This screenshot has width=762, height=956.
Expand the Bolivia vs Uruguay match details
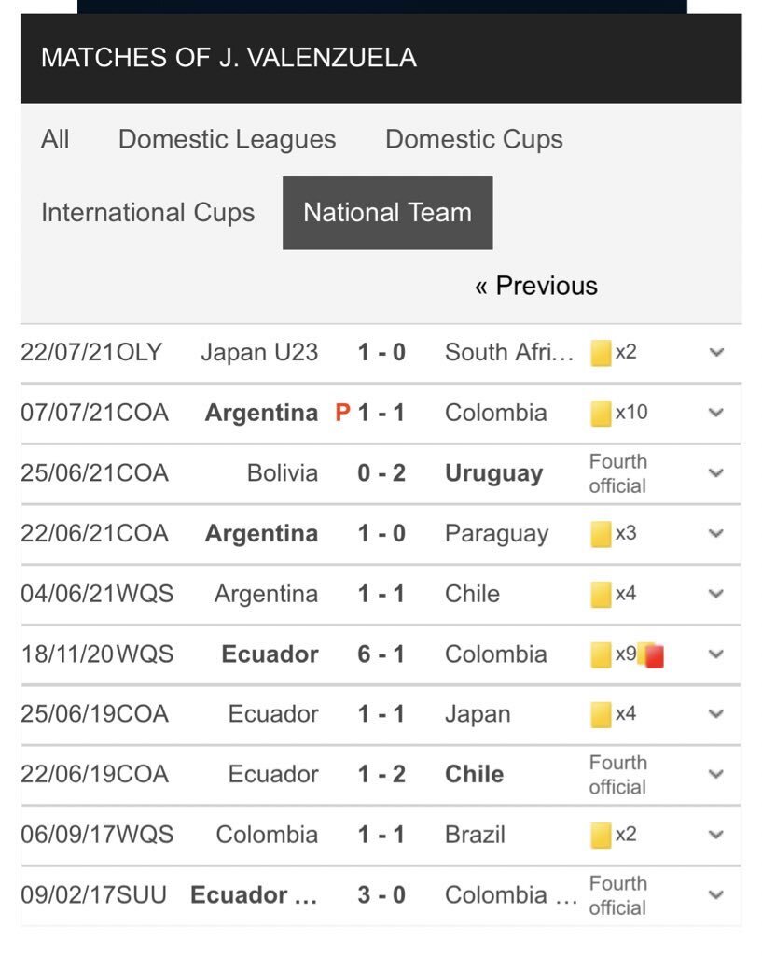tap(716, 473)
